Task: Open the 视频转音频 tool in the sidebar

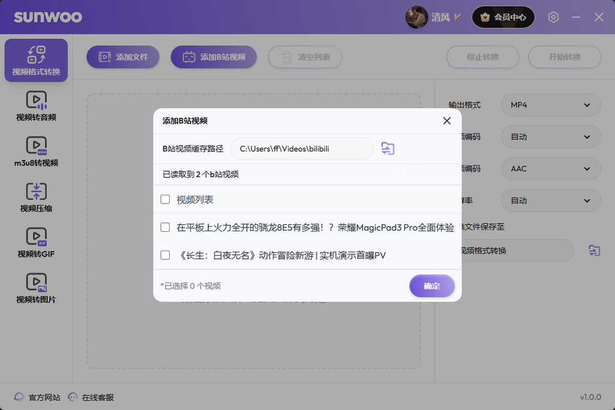Action: [36, 105]
